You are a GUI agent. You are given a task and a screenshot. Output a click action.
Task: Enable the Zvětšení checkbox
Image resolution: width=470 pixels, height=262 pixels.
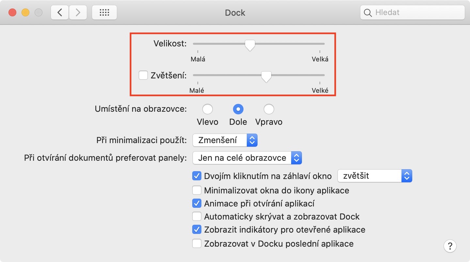click(x=143, y=75)
